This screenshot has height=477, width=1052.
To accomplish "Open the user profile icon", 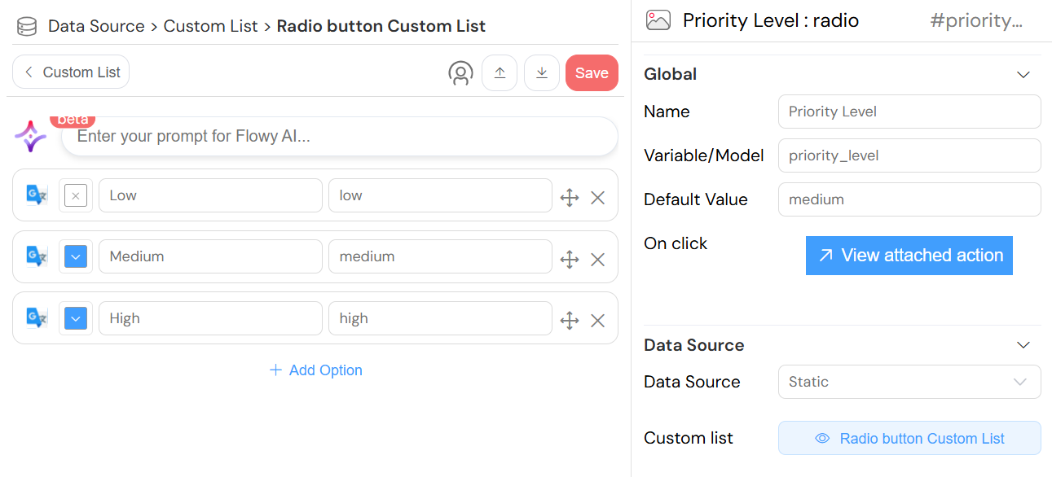I will (460, 73).
